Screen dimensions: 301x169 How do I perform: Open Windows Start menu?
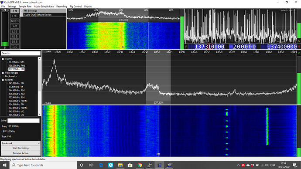(5, 165)
